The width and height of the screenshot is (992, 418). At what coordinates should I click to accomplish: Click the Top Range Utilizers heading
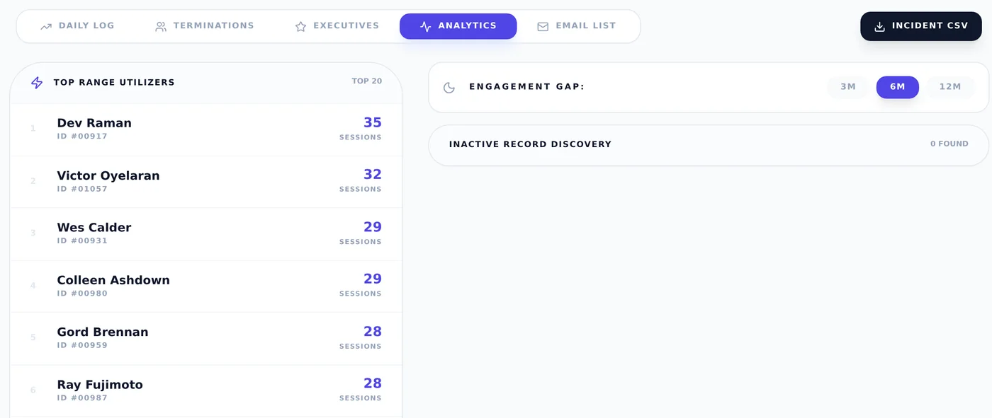[x=114, y=82]
